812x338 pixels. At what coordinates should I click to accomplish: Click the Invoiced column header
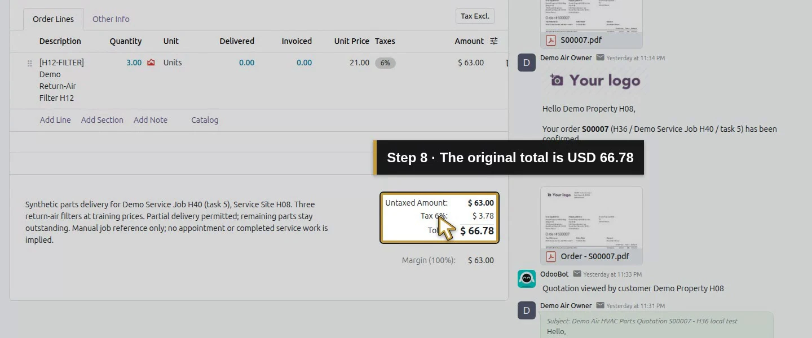[297, 41]
